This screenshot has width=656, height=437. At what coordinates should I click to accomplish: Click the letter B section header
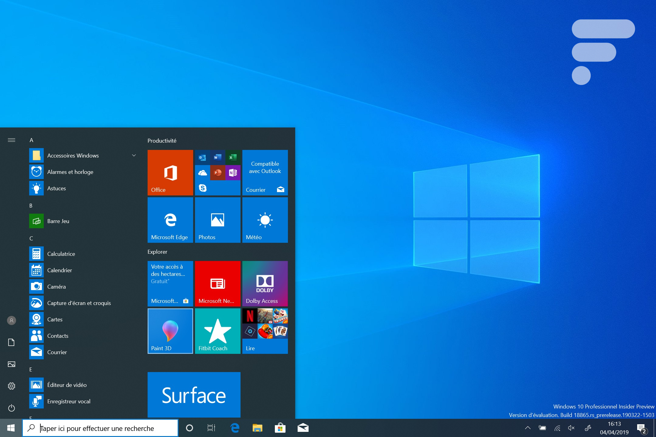pos(31,206)
